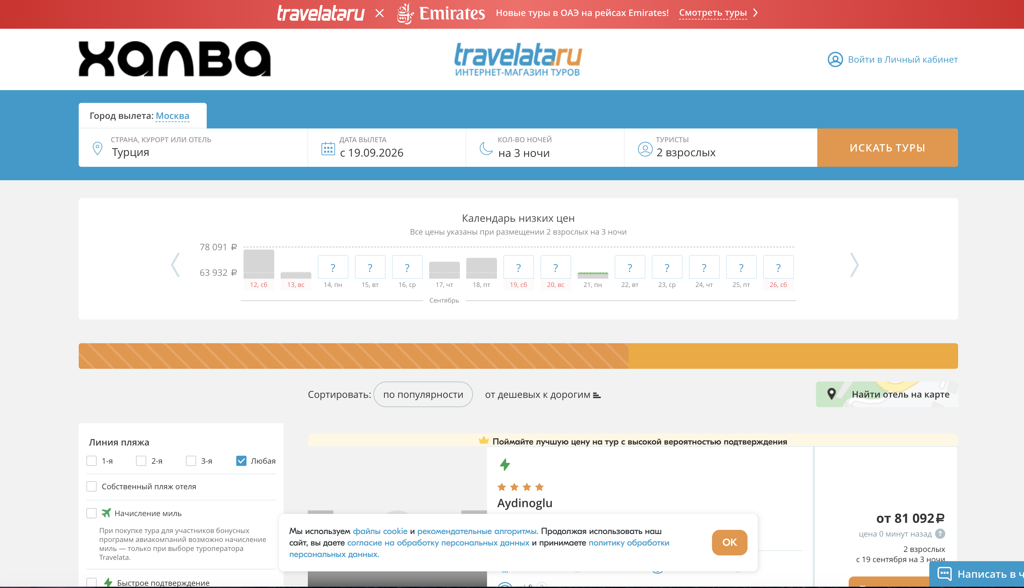
Task: Open nights selector на 3 ночи
Action: click(545, 147)
